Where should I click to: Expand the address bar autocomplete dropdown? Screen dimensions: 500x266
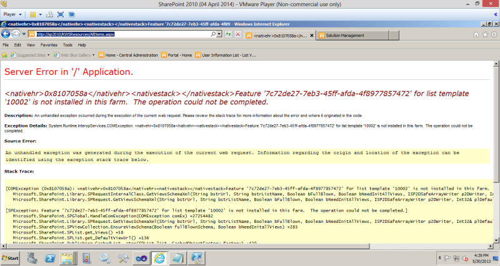coord(219,34)
